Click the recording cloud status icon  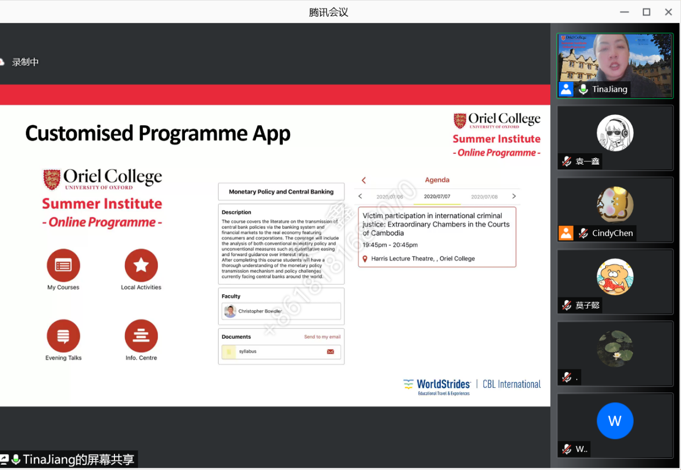[2, 62]
